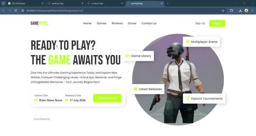Click the 17 July 2024 date field
Screen dimensions: 256x136
[x=78, y=100]
